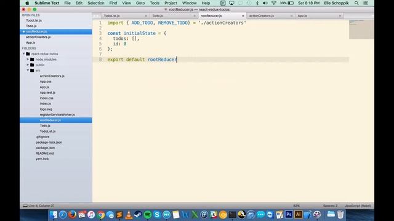The image size is (394, 221).
Task: Launch Photoshop from the dock
Action: pyautogui.click(x=289, y=215)
